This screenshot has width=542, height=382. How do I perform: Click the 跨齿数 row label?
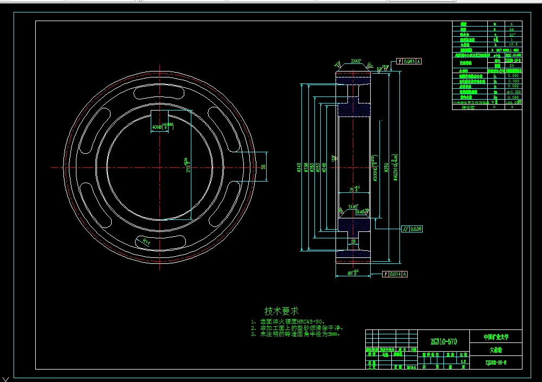(x=468, y=107)
